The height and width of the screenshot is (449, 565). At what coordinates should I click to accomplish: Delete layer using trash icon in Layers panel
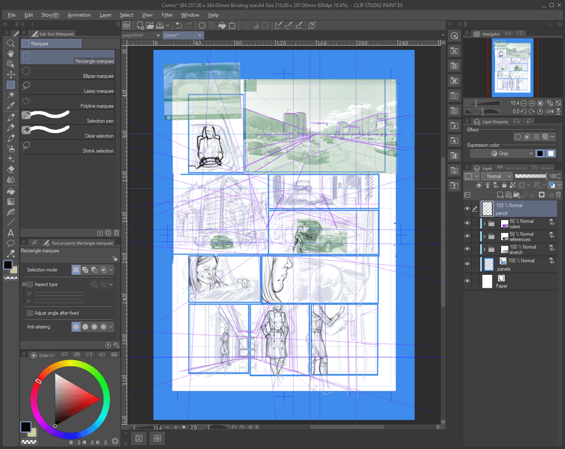tap(557, 195)
